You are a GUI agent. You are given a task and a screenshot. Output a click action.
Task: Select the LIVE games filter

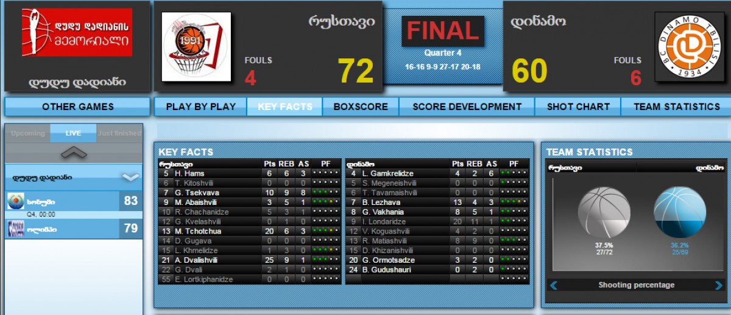[x=73, y=133]
